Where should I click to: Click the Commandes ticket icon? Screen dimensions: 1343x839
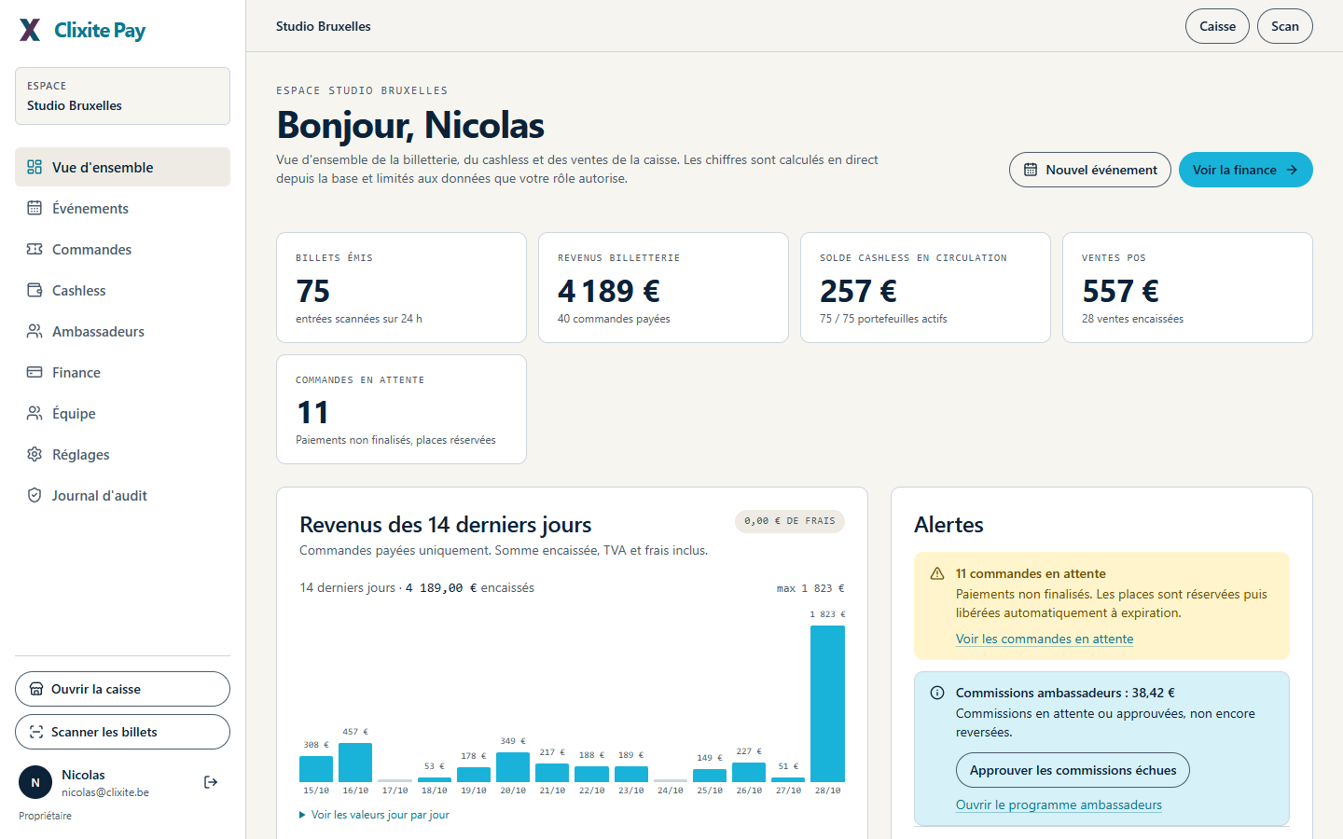click(35, 249)
